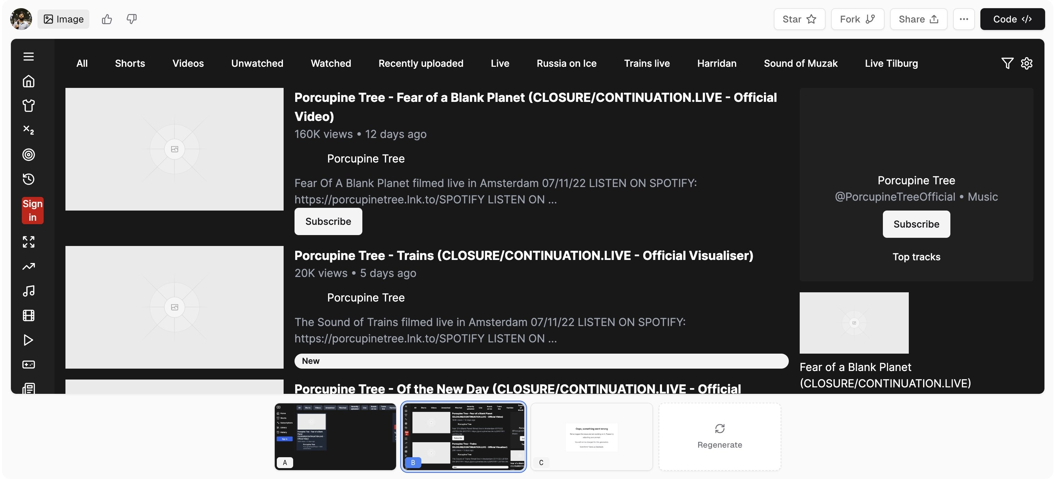The width and height of the screenshot is (1054, 479).
Task: Click the Top tracks heading
Action: (916, 257)
